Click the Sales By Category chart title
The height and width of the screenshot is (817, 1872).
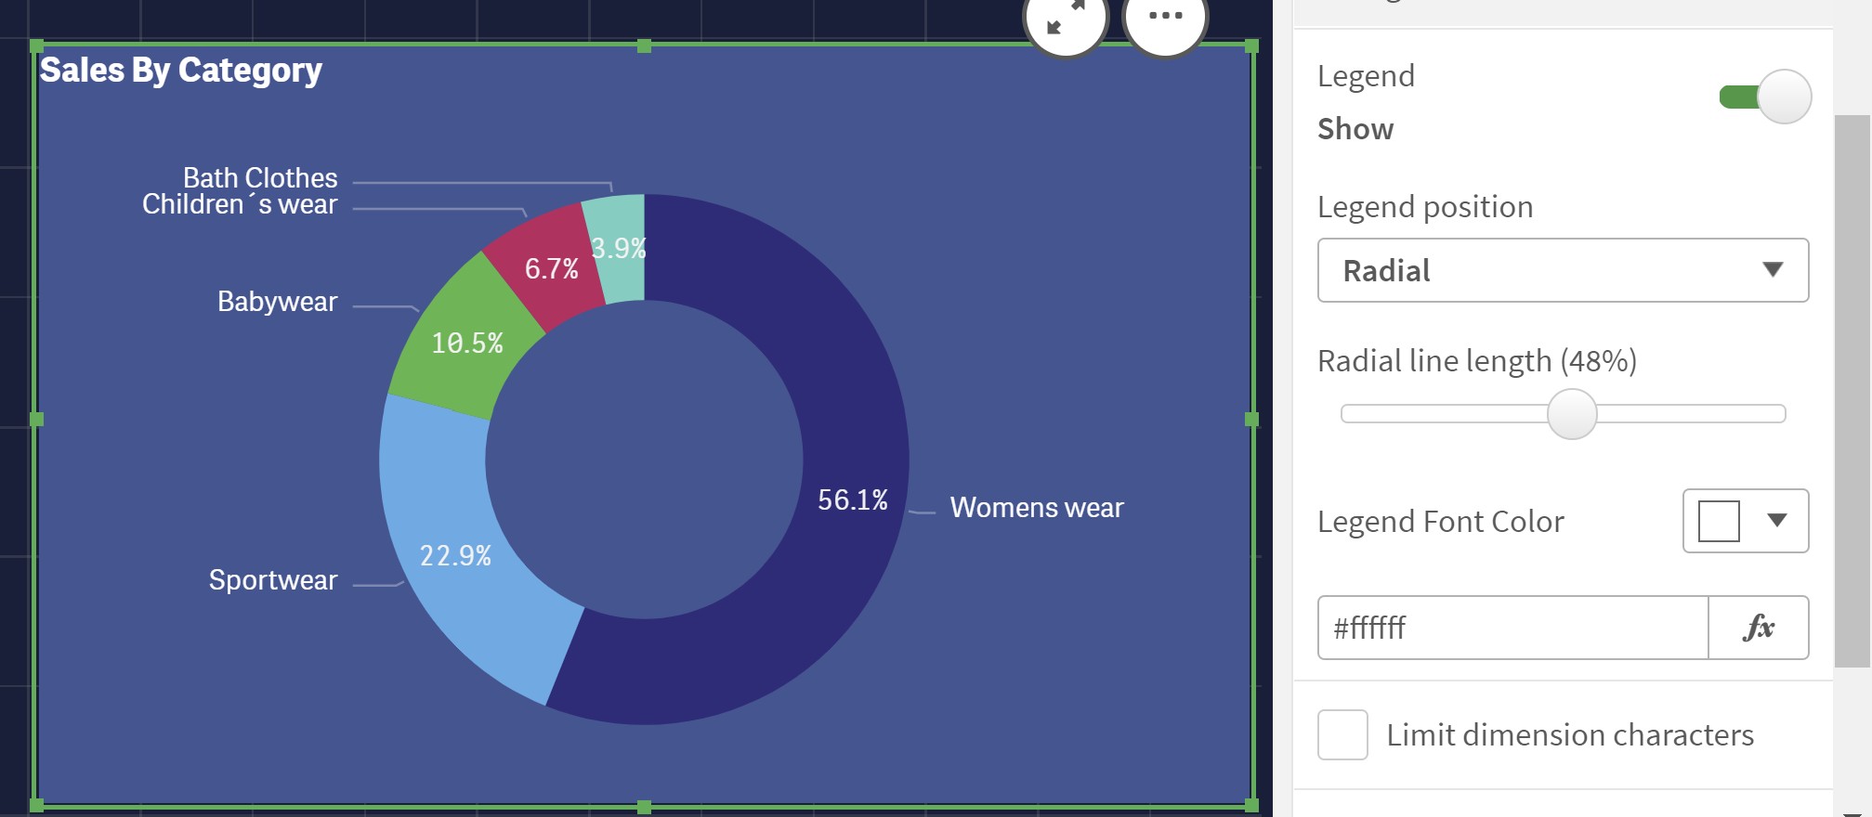pyautogui.click(x=181, y=71)
